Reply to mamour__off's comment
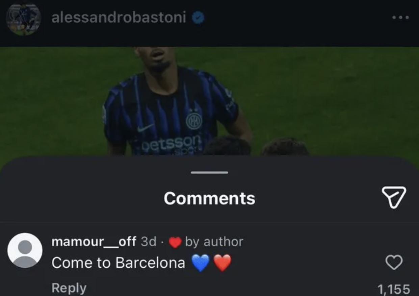 coord(69,288)
